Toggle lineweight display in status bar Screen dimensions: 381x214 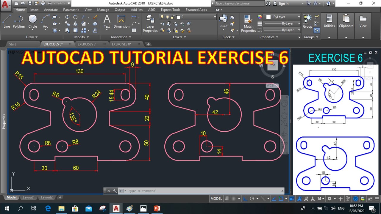point(292,199)
